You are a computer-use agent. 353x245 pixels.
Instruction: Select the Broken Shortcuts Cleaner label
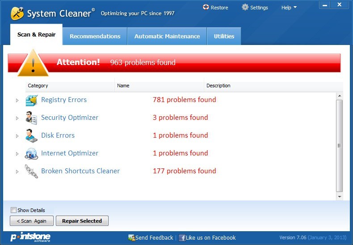[80, 171]
